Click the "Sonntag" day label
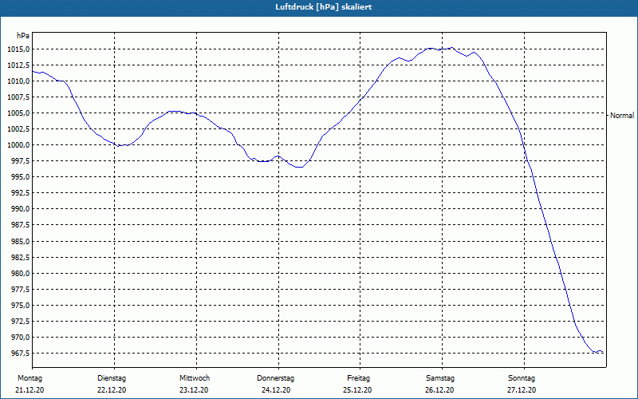This screenshot has height=399, width=638. pyautogui.click(x=522, y=378)
